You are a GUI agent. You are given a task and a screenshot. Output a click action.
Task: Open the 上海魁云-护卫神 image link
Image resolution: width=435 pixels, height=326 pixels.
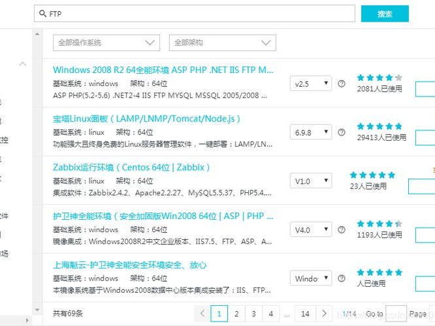(129, 265)
